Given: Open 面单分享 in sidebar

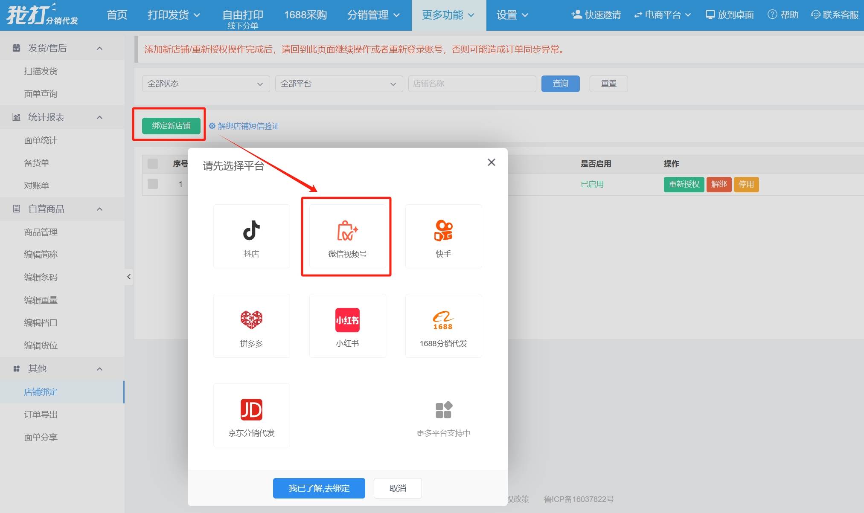Looking at the screenshot, I should 41,437.
